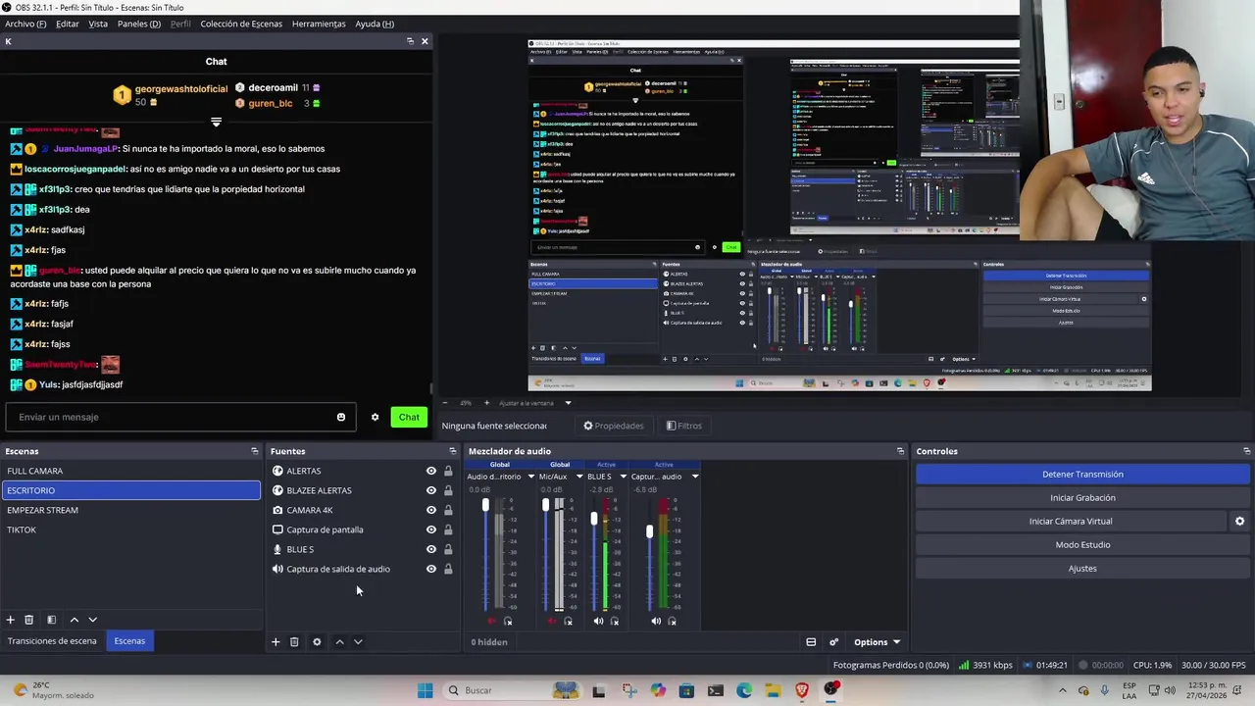
Task: Lock the ALERTAS source
Action: [x=448, y=471]
